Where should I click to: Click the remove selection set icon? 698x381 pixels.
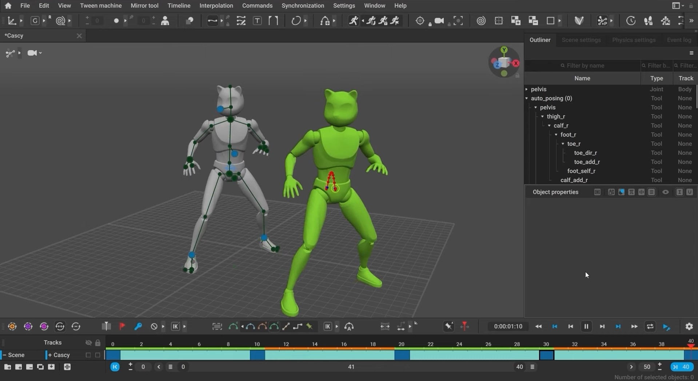point(533,21)
